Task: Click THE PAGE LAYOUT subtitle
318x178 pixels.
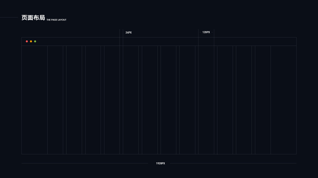Action: click(x=56, y=20)
